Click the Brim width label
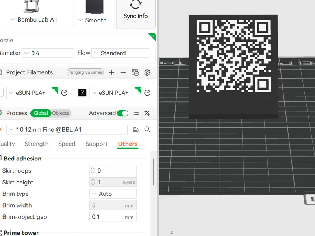 tap(17, 205)
